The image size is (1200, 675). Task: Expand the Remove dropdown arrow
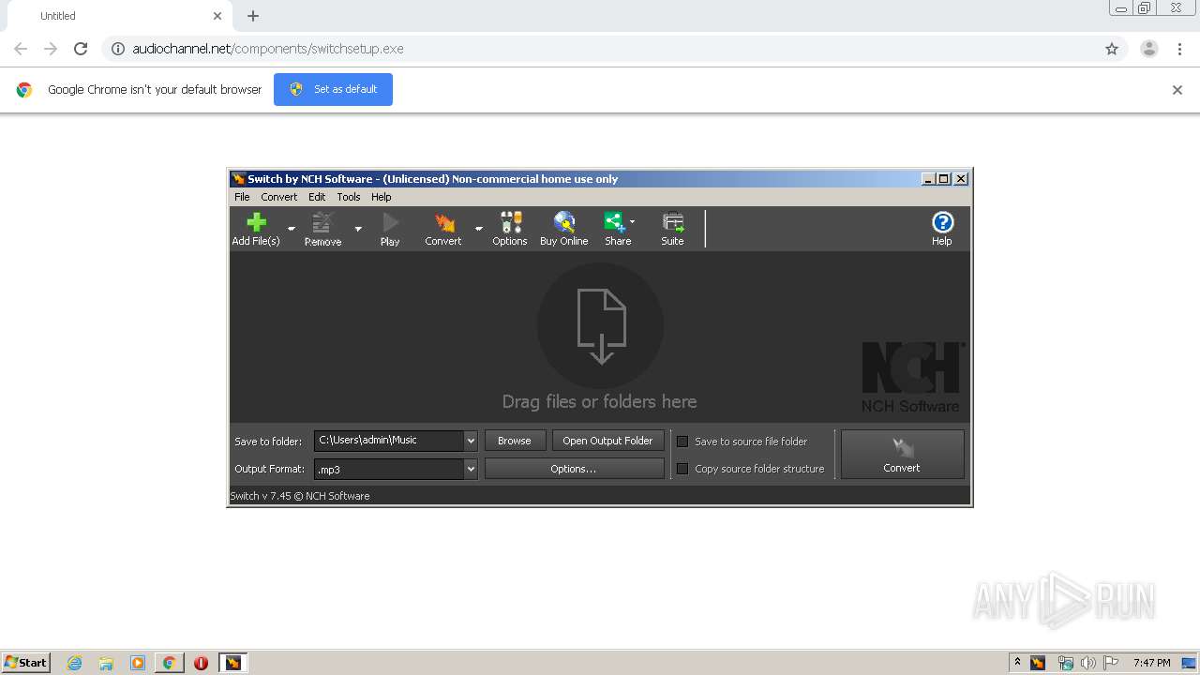pyautogui.click(x=358, y=229)
